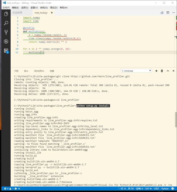This screenshot has height=192, width=177.
Task: Click the editor overview ruler scrollbar
Action: click(x=176, y=41)
